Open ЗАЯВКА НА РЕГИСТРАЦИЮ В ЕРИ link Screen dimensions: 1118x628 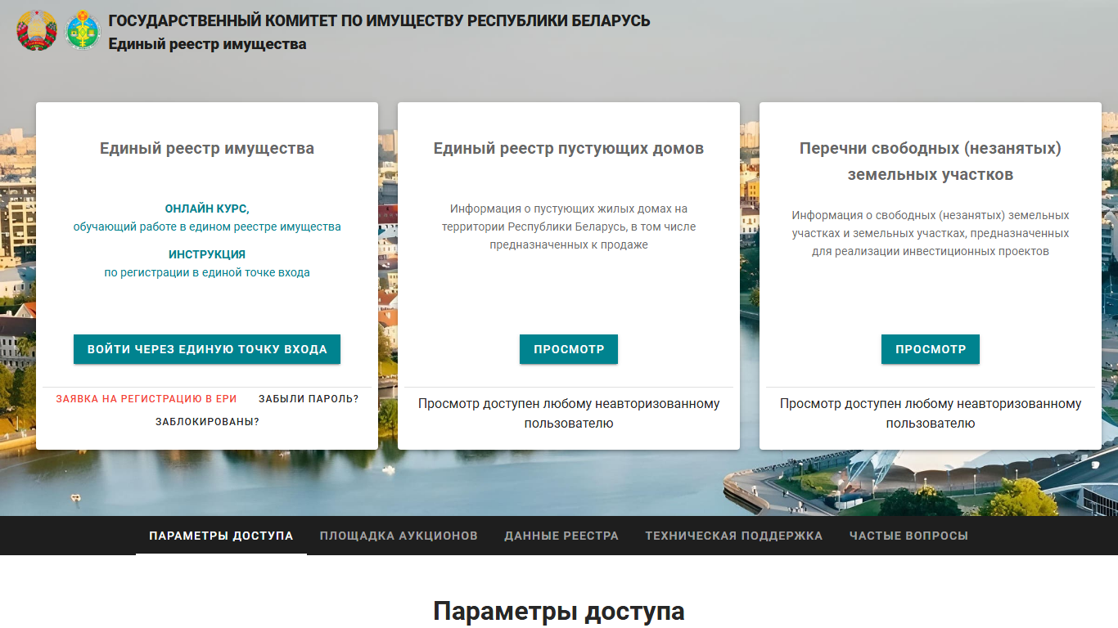(147, 399)
